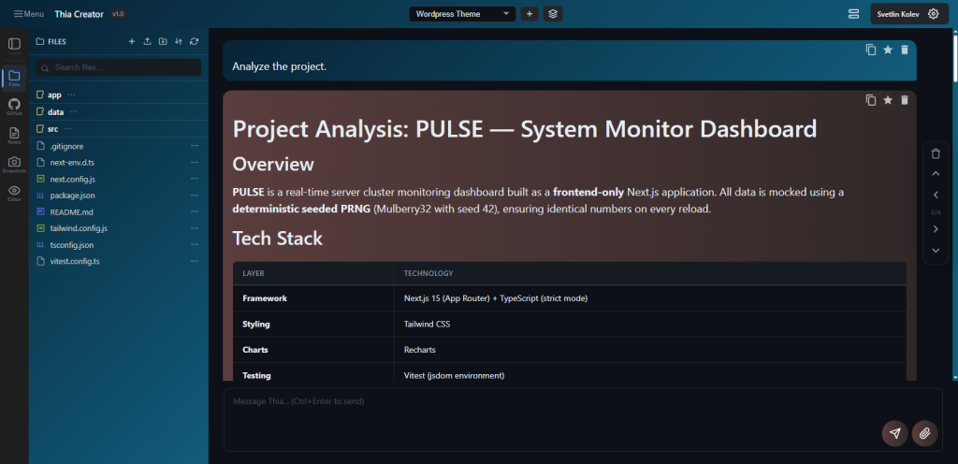Open more options for next.config.js

195,179
